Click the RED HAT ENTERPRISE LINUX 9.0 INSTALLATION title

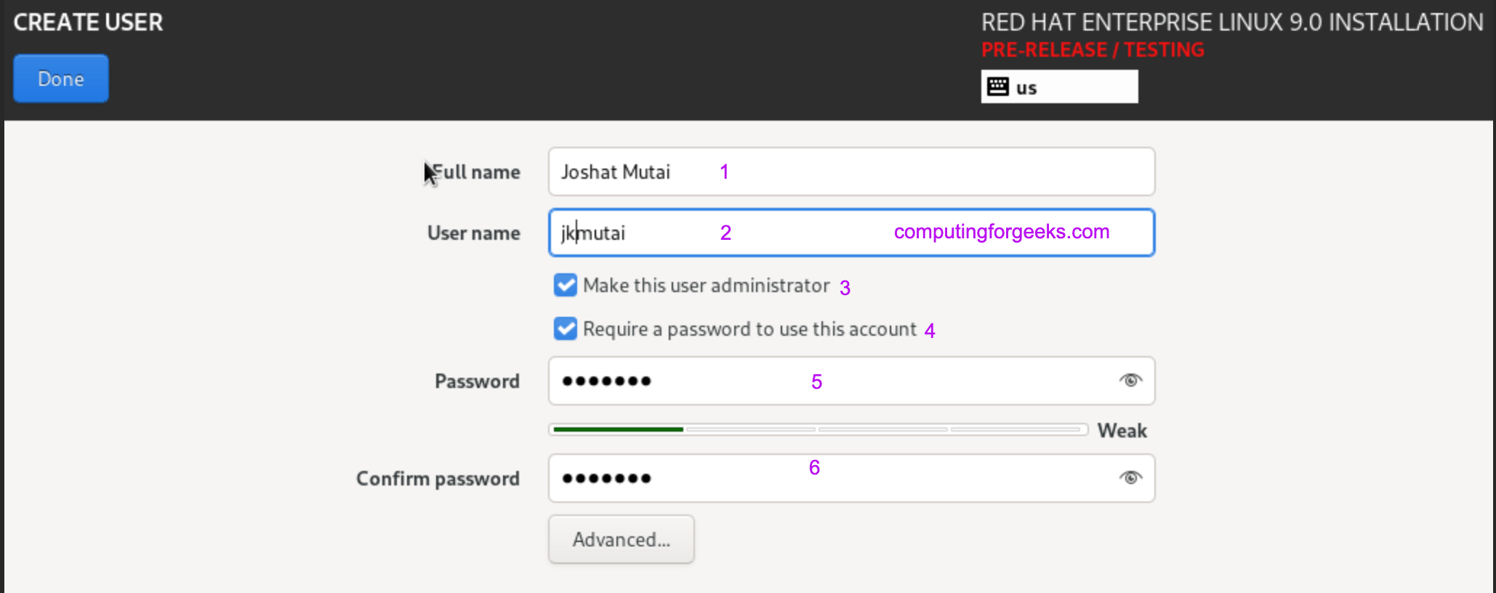[1232, 23]
